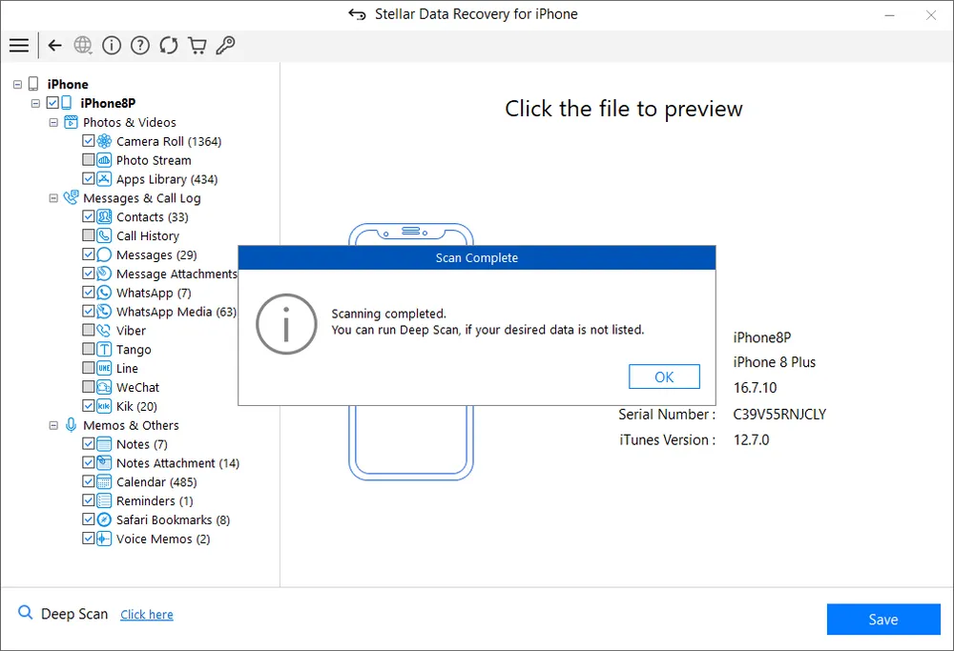This screenshot has height=651, width=954.
Task: Enable the Photo Stream checkbox
Action: point(89,160)
